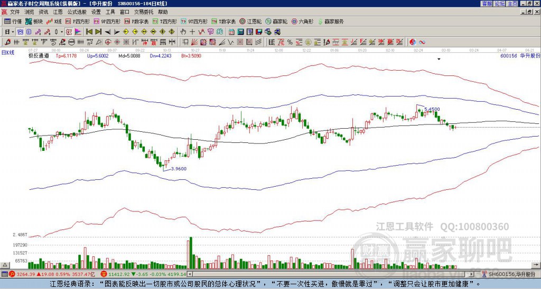Screen dimensions: 541x289
Task: Click the save floppy disk icon
Action: coord(259,32)
